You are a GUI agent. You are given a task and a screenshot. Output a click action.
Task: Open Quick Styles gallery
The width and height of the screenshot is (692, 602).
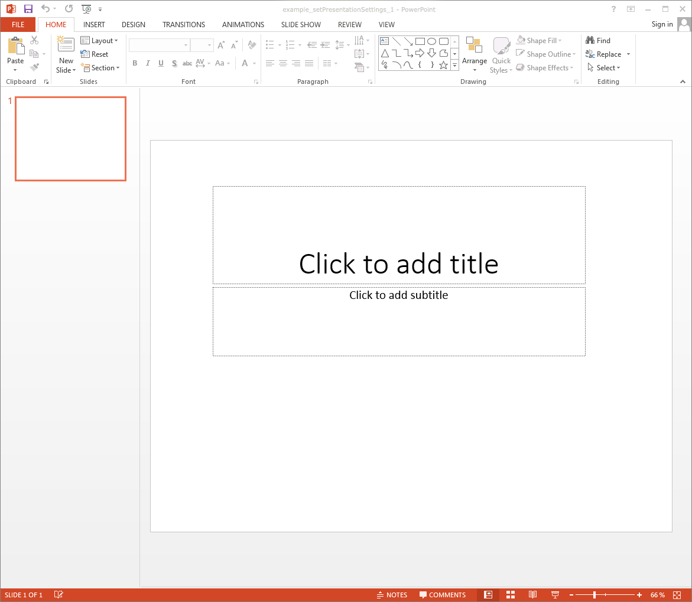point(501,55)
